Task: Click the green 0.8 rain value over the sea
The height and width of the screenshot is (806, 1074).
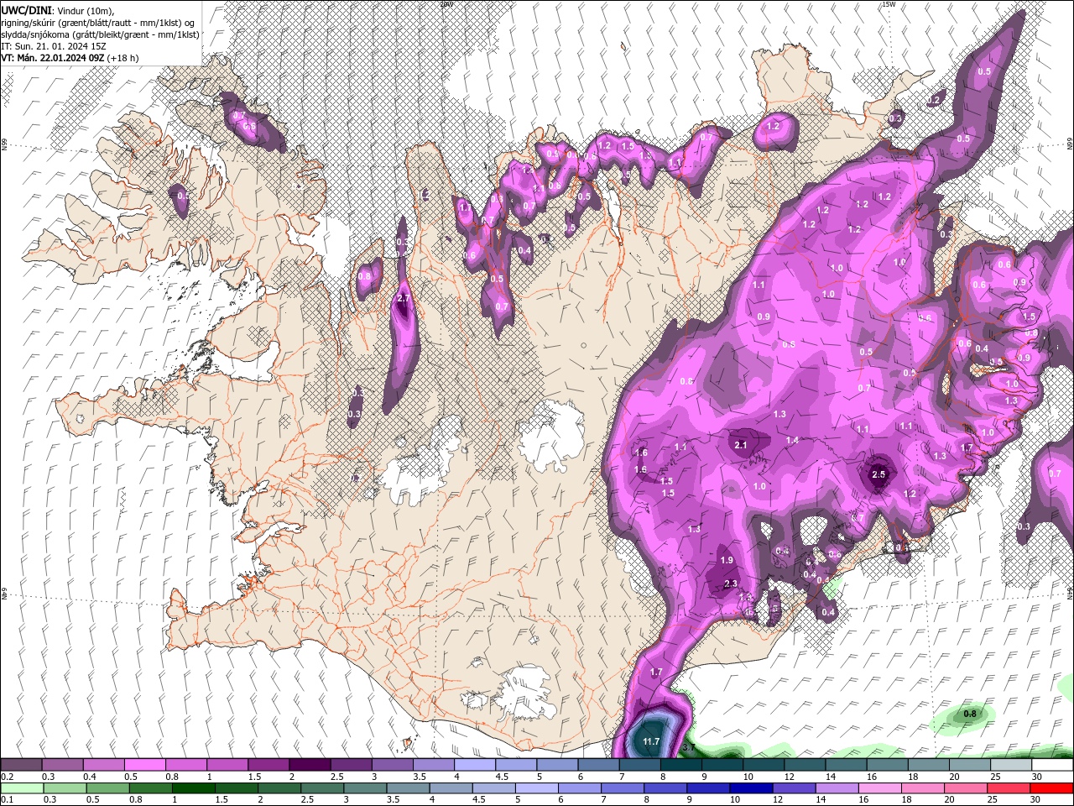Action: click(970, 714)
